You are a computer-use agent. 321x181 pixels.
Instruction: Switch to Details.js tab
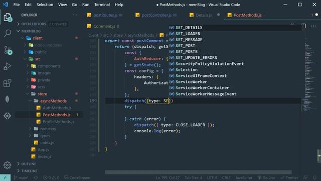(204, 15)
